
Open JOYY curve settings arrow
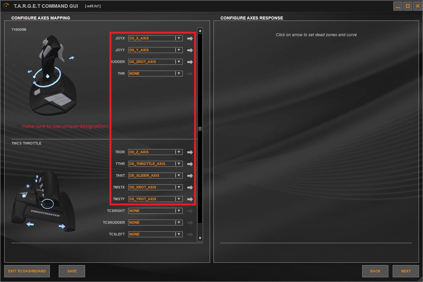(190, 50)
